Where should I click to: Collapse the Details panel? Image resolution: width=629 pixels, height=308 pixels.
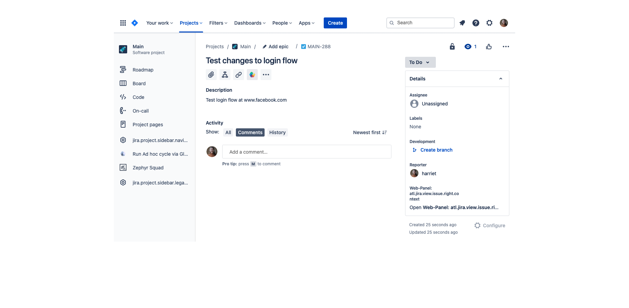[500, 78]
